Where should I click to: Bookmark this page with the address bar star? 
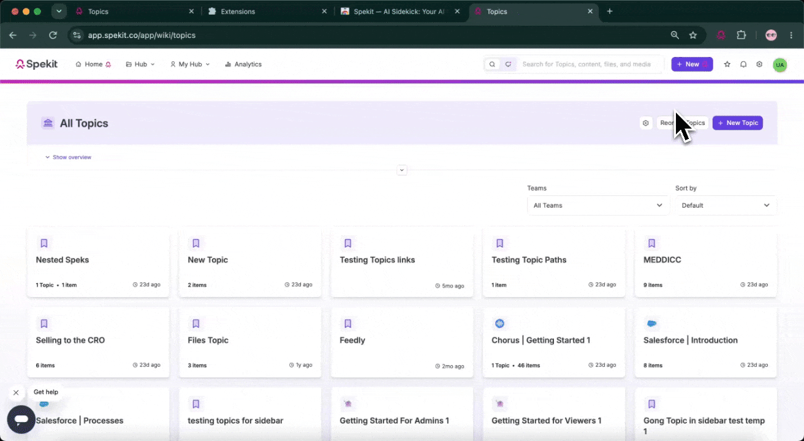point(693,36)
